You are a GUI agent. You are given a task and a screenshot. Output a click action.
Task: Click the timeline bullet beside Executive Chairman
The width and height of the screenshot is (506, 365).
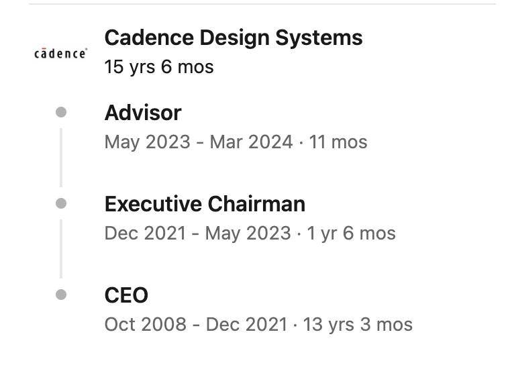(61, 203)
